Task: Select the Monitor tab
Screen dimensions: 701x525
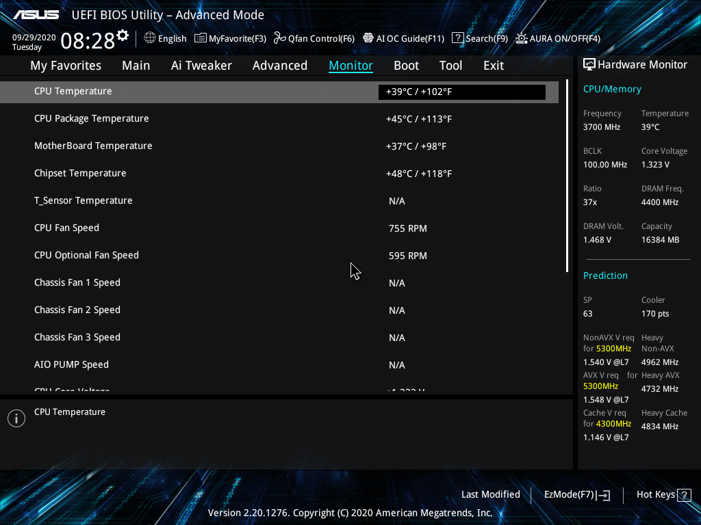Action: coord(351,66)
